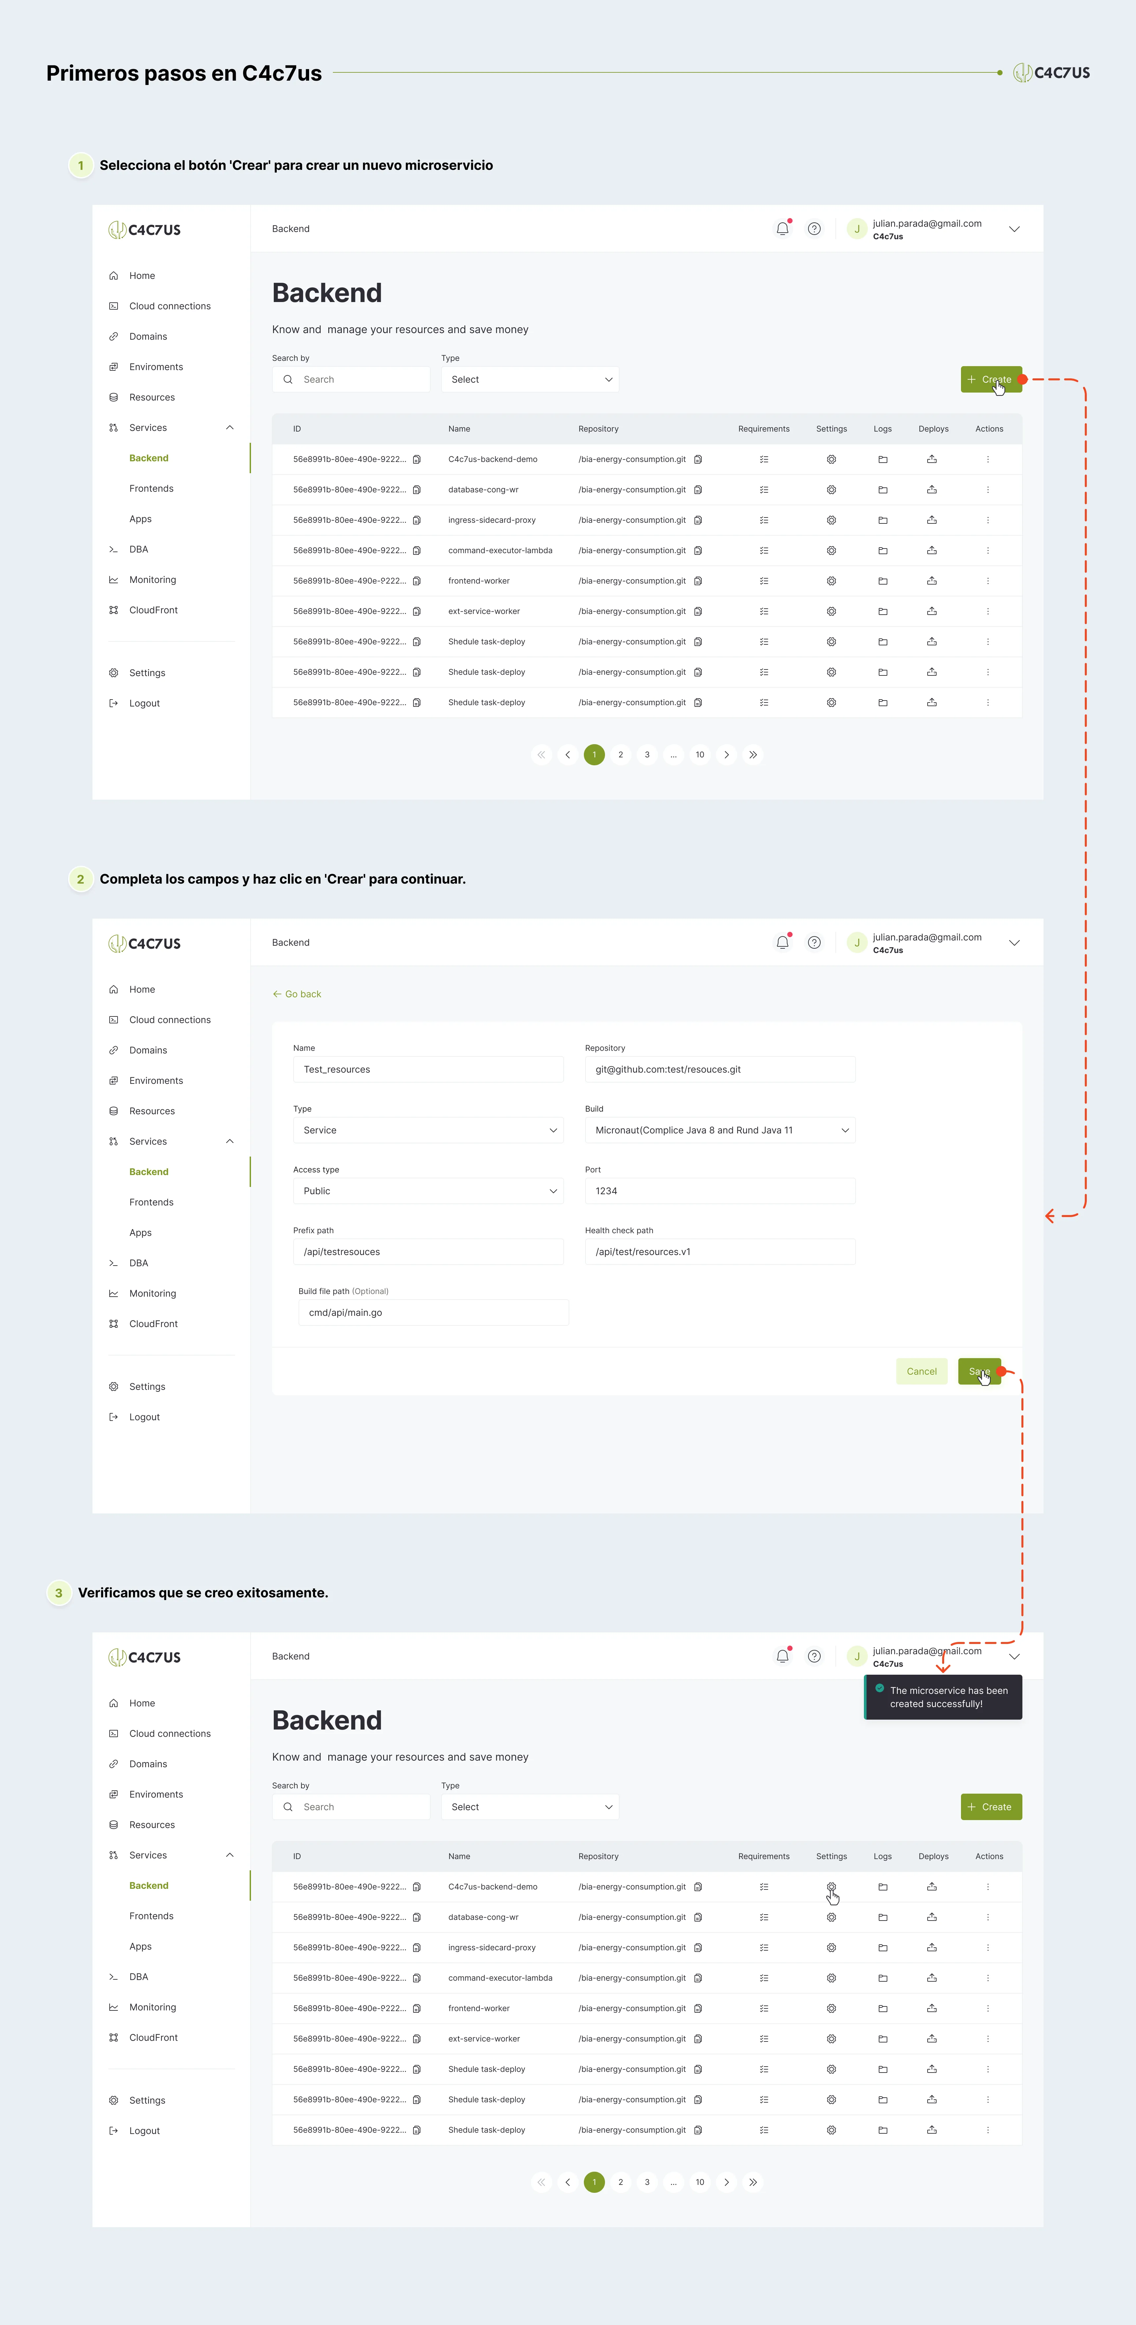Copy the ID of frontend-worker in step 1
This screenshot has width=1136, height=2325.
417,581
